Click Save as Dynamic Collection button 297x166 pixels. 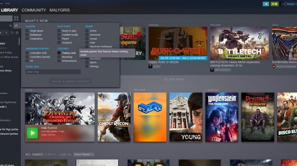click(70, 81)
